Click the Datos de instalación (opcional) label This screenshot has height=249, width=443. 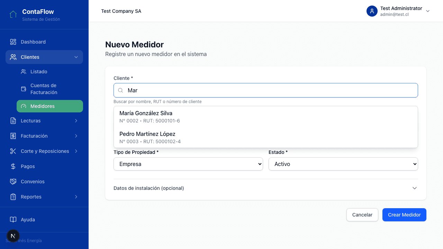click(x=149, y=188)
